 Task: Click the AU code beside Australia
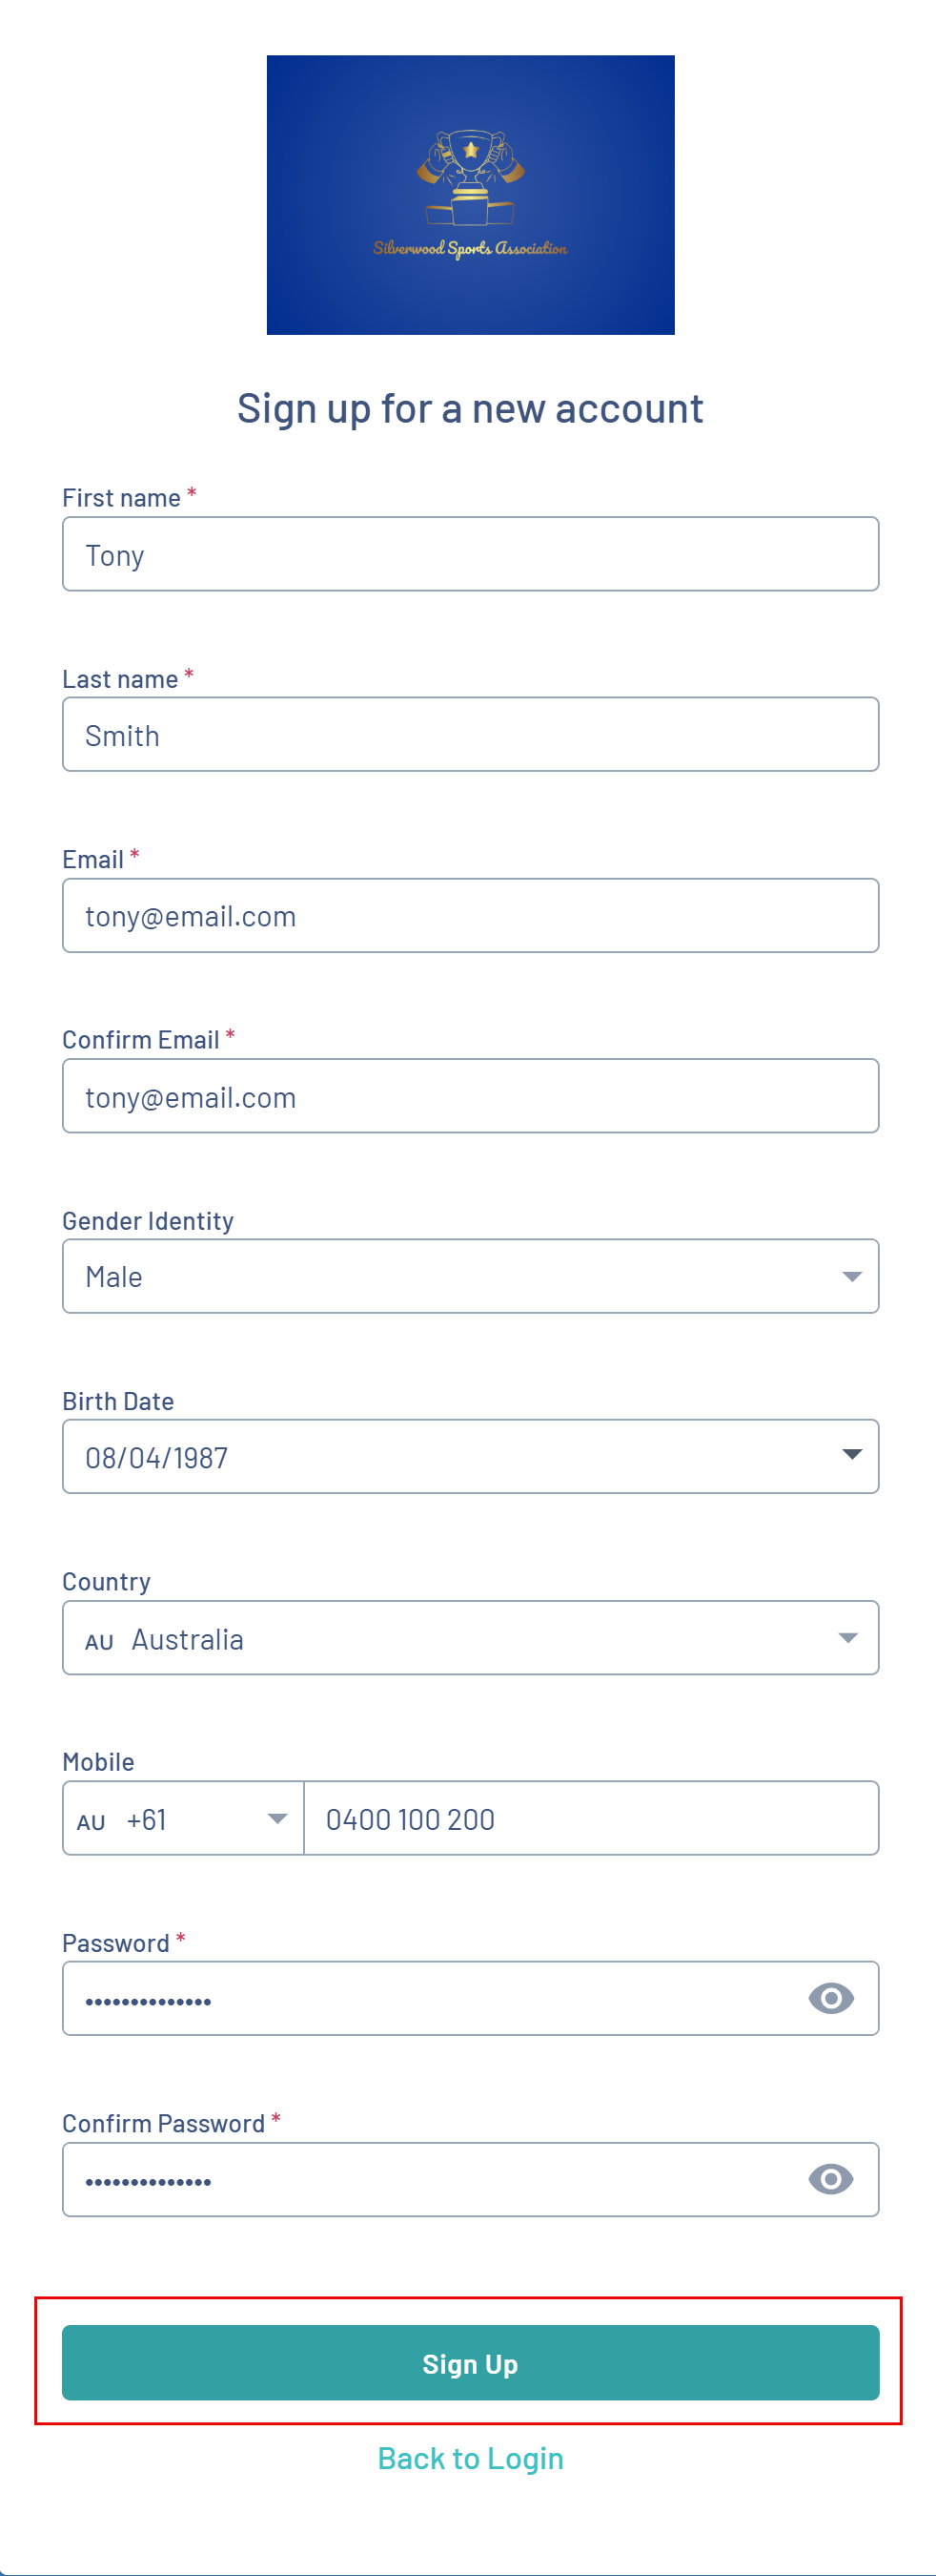click(x=99, y=1642)
